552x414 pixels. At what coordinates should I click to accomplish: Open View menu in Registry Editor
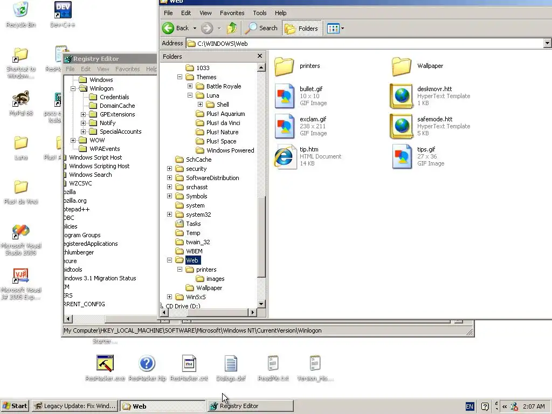[x=103, y=69]
